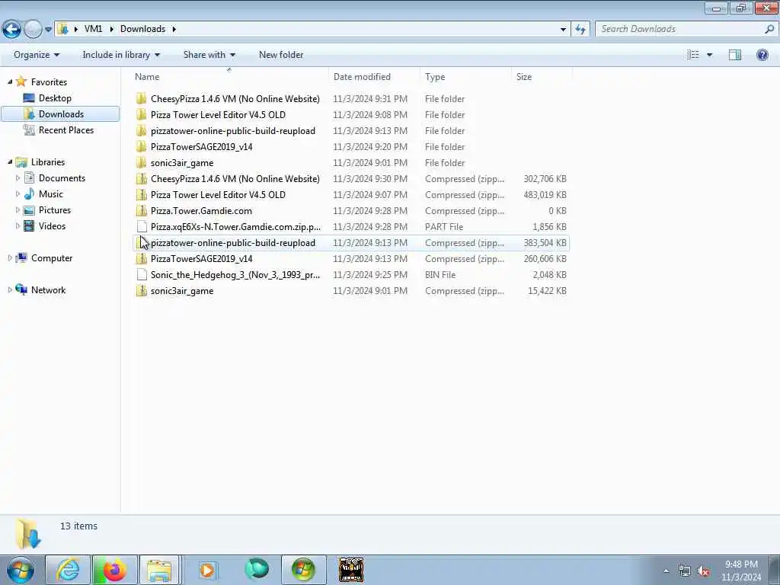Click the 383,504 KB size cell
Viewport: 780px width, 585px height.
tap(545, 243)
